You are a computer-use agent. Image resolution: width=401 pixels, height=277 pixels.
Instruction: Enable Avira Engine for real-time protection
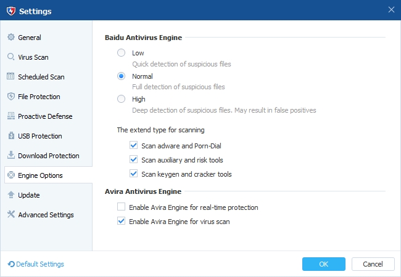(122, 207)
